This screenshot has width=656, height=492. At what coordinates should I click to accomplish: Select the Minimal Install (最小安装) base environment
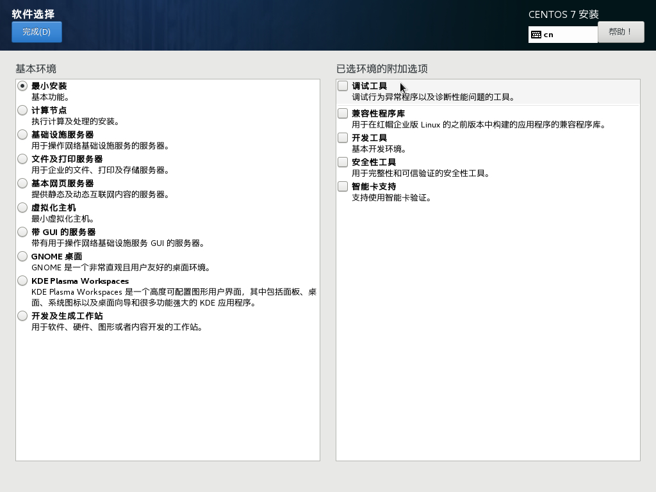[22, 86]
